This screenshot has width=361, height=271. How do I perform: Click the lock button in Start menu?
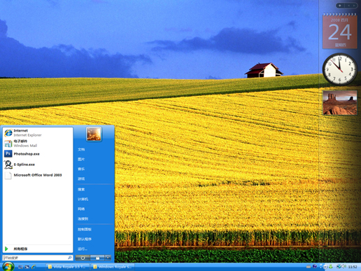pos(97,258)
